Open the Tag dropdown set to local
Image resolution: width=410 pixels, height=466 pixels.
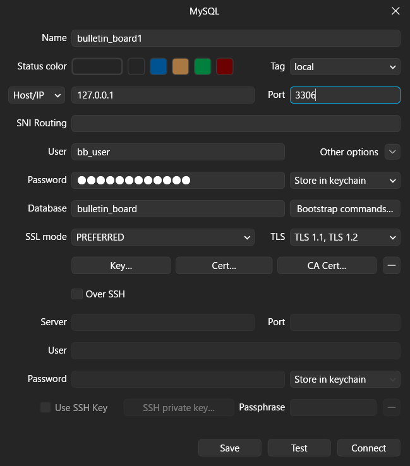click(x=344, y=66)
